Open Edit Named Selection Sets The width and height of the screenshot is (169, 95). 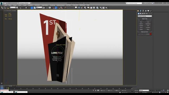[x=65, y=8]
